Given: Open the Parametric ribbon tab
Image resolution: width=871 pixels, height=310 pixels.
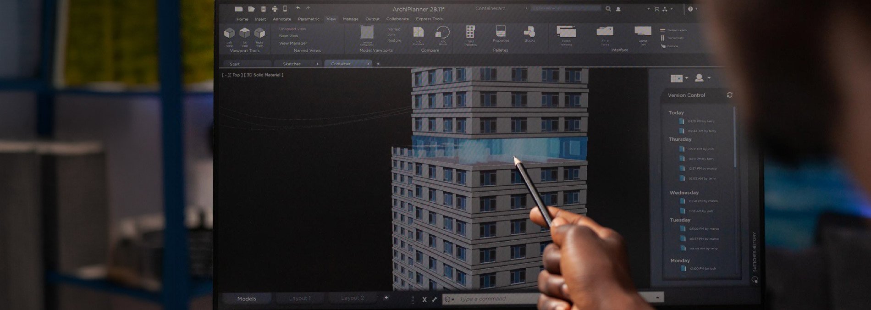Looking at the screenshot, I should pyautogui.click(x=309, y=19).
